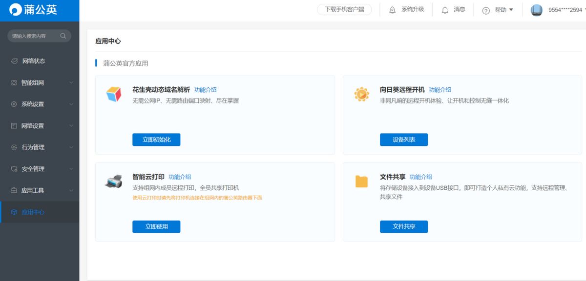Open the 网络状态 menu item
This screenshot has width=586, height=281.
pos(40,61)
